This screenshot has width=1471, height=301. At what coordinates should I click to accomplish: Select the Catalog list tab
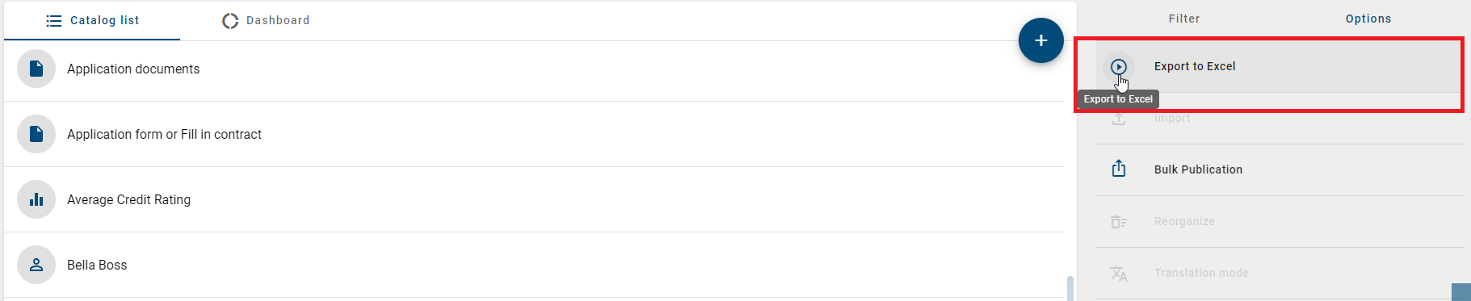(x=92, y=20)
